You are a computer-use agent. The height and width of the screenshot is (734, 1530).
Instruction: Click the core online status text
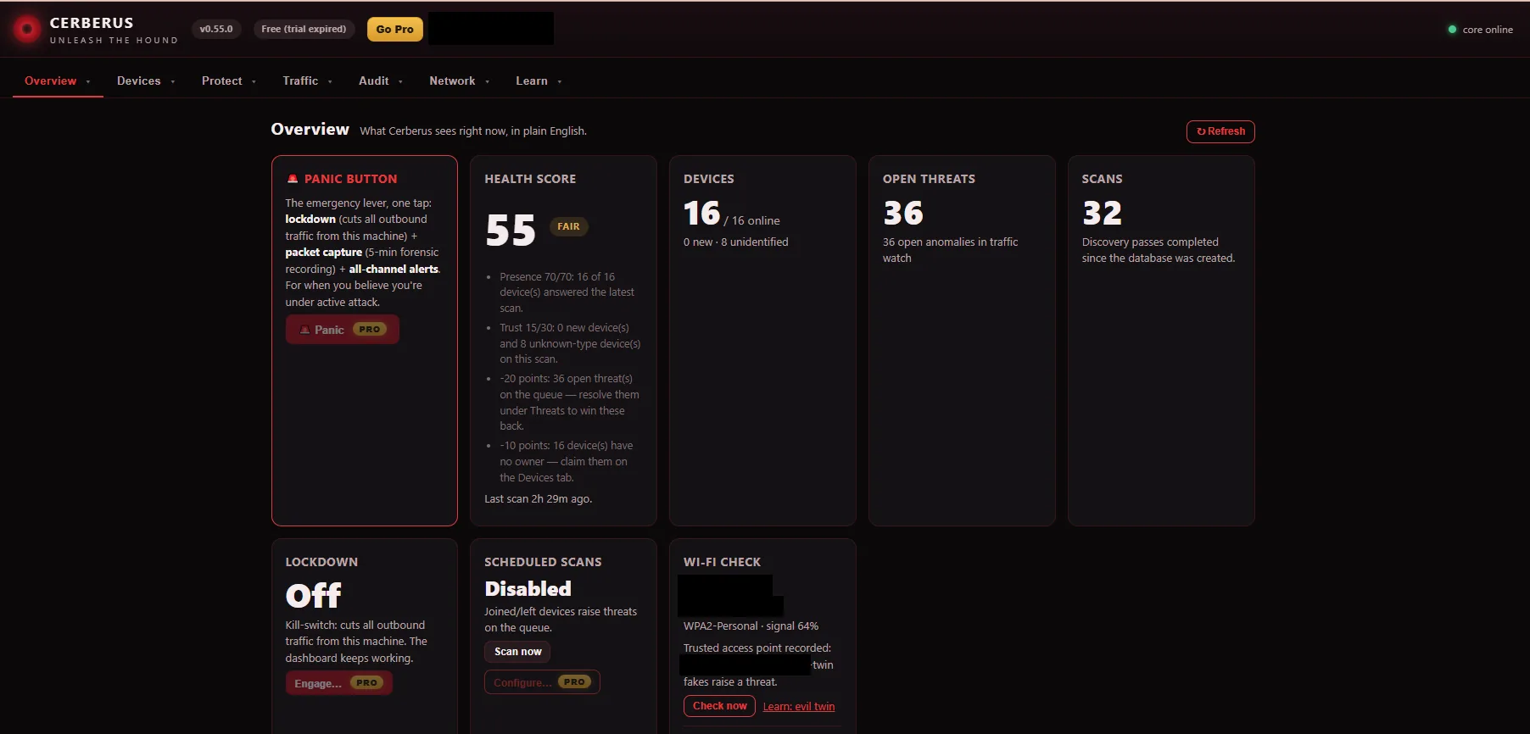(x=1488, y=30)
